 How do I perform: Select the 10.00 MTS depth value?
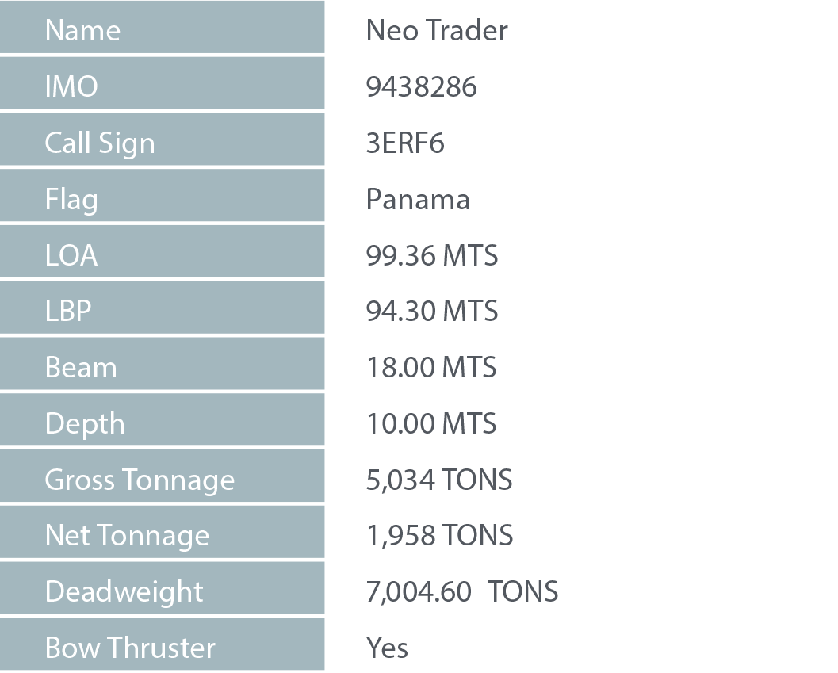pos(431,423)
